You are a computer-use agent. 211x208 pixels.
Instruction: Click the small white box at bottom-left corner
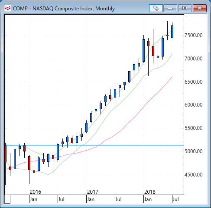coord(7,199)
